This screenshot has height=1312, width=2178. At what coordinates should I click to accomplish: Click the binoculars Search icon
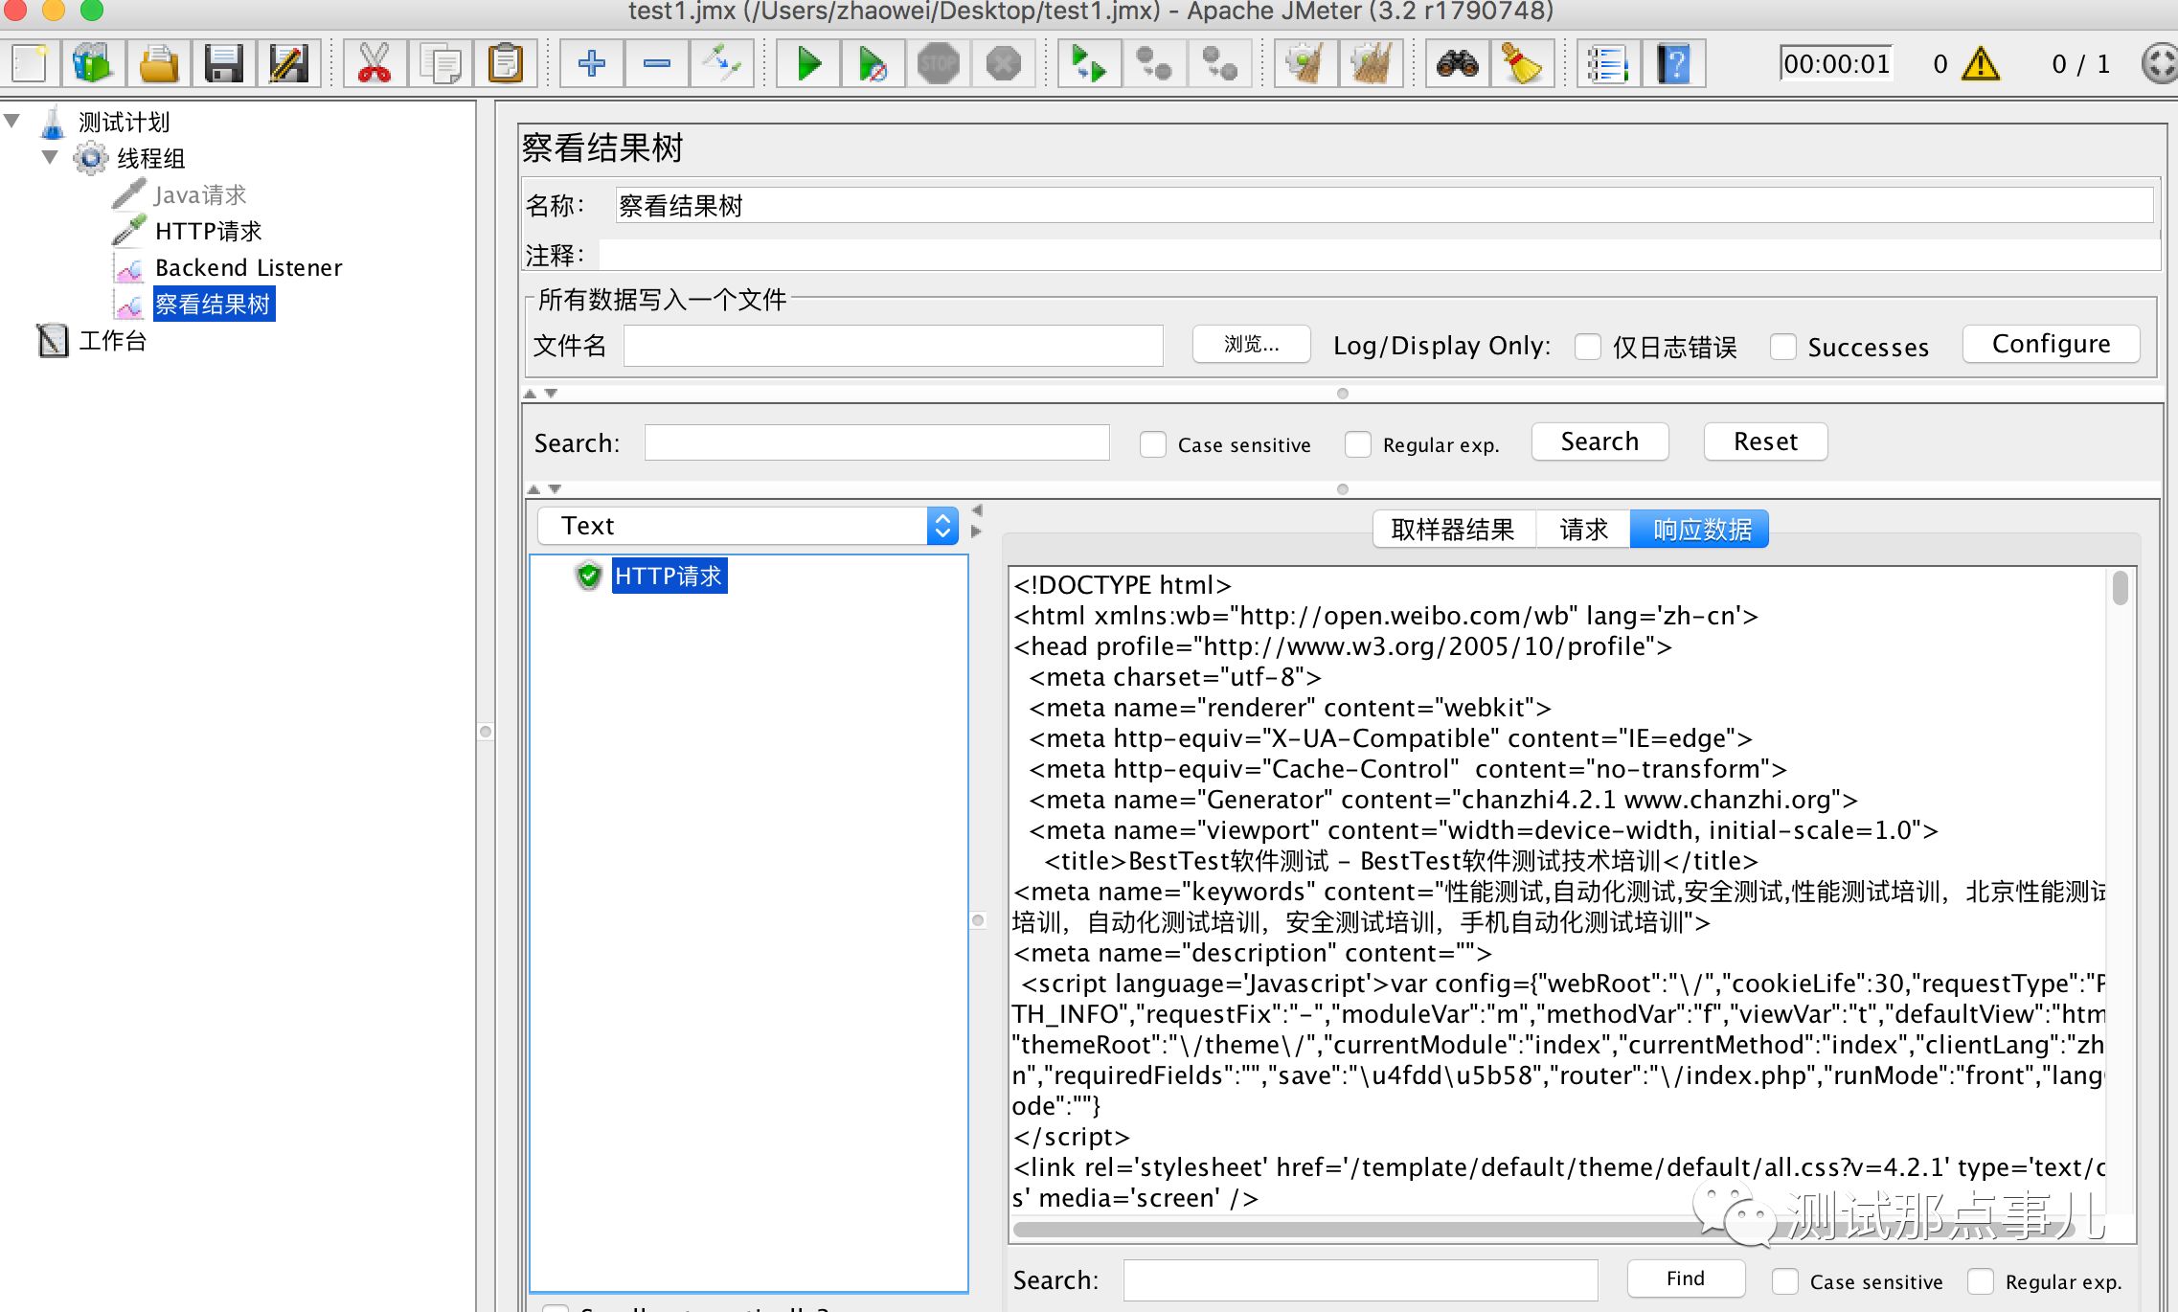[x=1457, y=64]
